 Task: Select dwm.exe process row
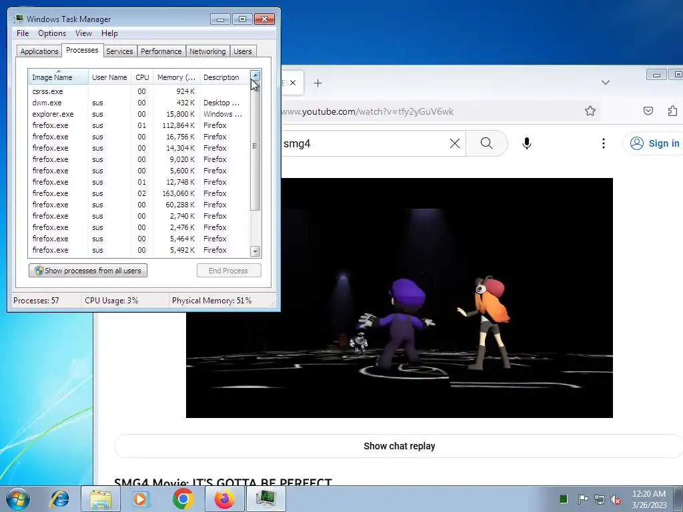[139, 103]
